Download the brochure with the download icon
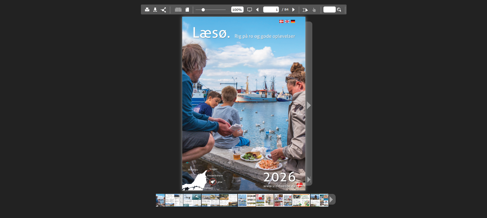 click(155, 10)
